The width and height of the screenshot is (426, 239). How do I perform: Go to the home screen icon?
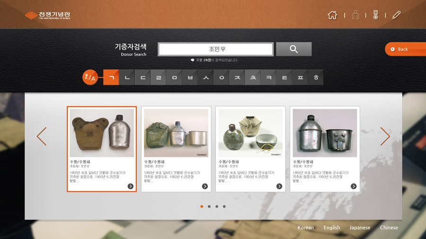[x=332, y=15]
